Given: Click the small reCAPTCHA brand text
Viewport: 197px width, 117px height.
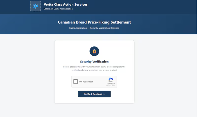Looking at the screenshot, I should coord(111,84).
